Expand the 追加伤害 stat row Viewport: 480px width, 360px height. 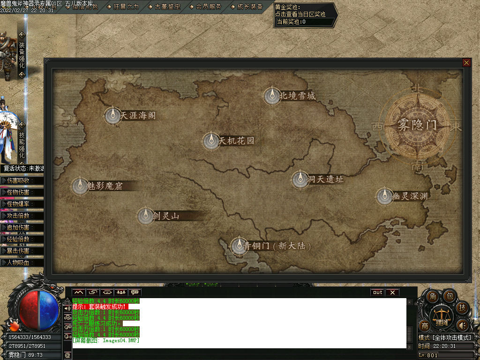point(22,227)
